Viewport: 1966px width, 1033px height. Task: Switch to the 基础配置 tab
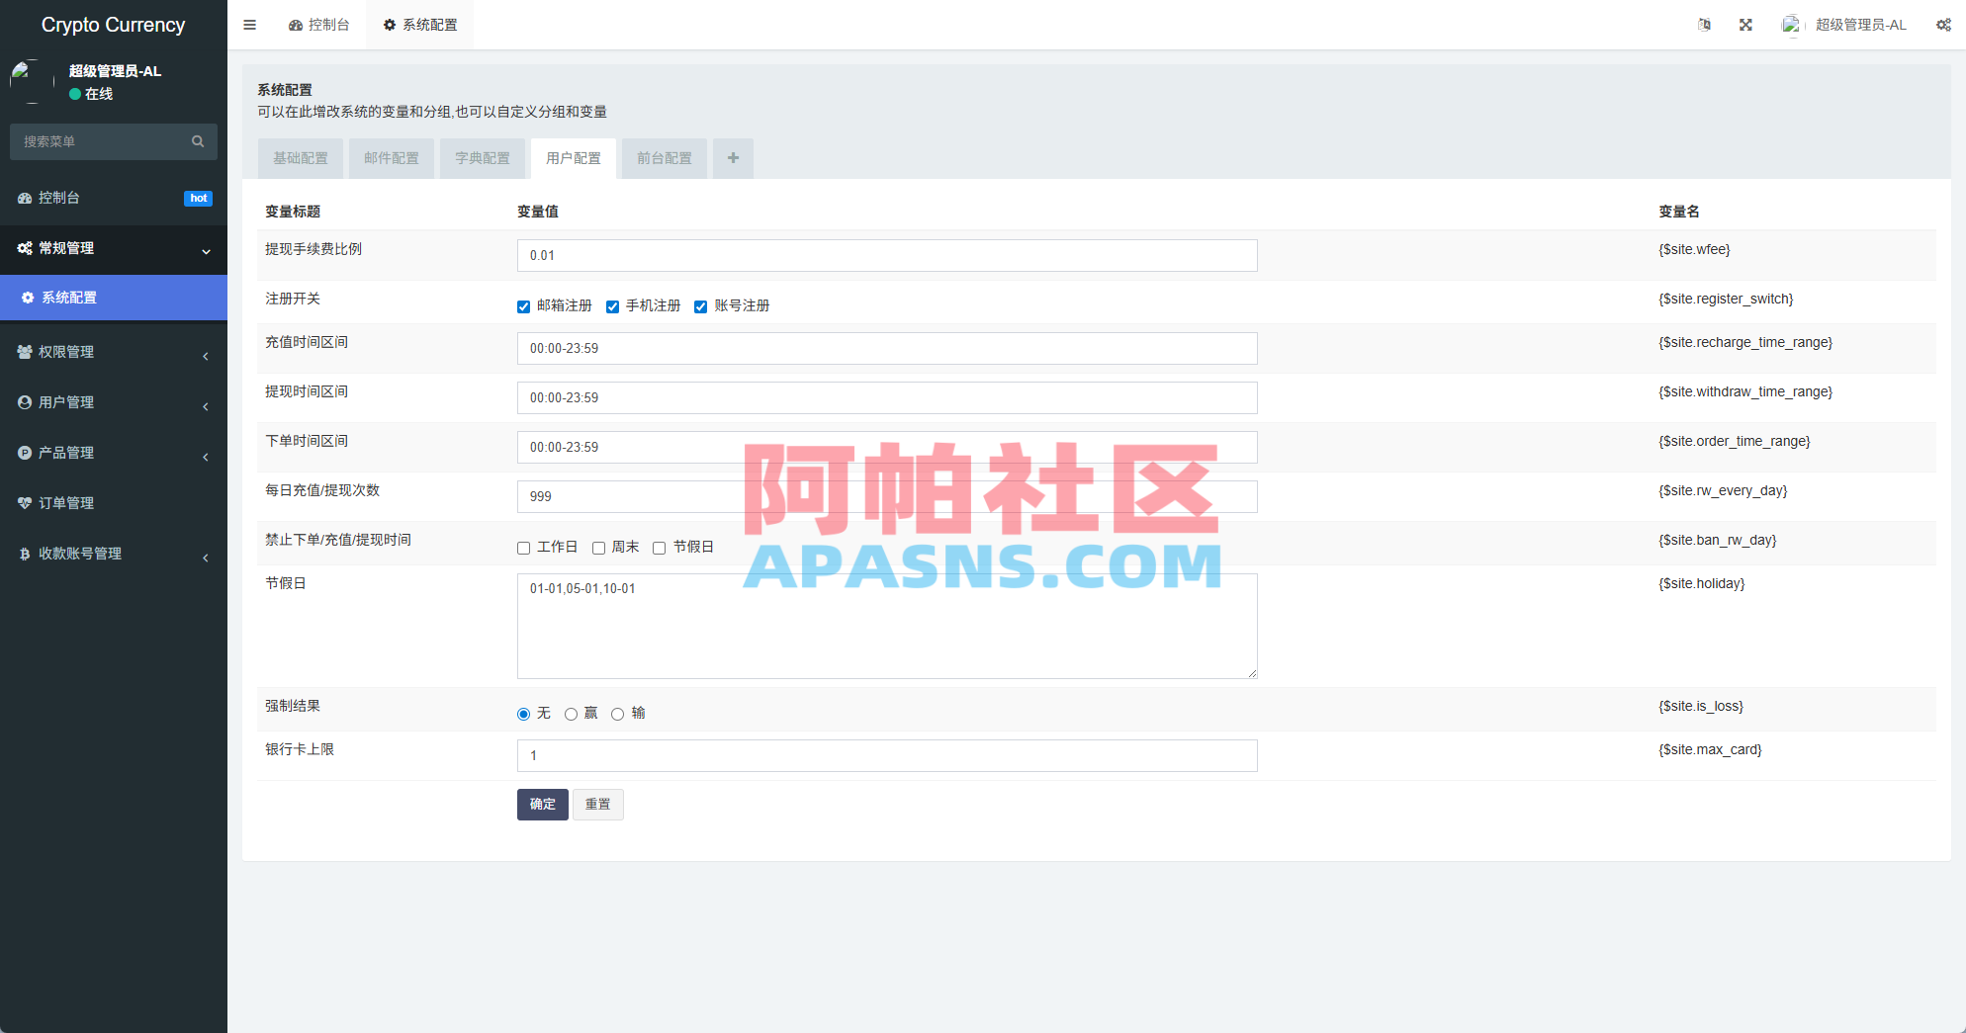(301, 158)
